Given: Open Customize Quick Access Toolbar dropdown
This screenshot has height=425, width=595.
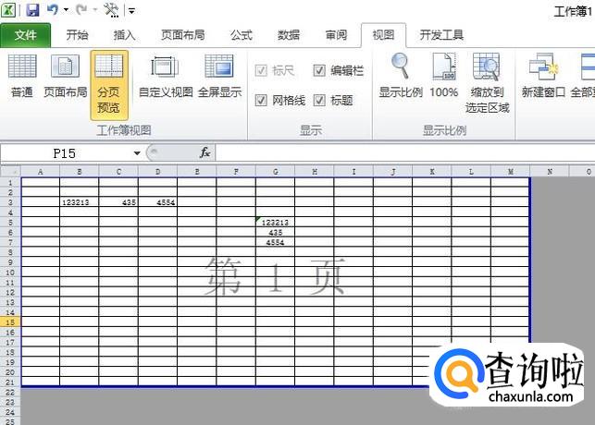Looking at the screenshot, I should 131,10.
